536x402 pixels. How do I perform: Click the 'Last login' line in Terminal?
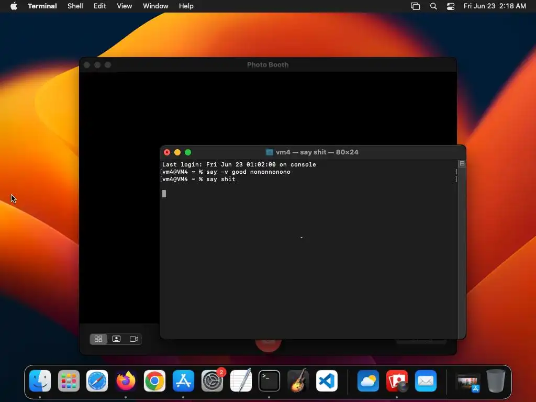click(x=239, y=164)
